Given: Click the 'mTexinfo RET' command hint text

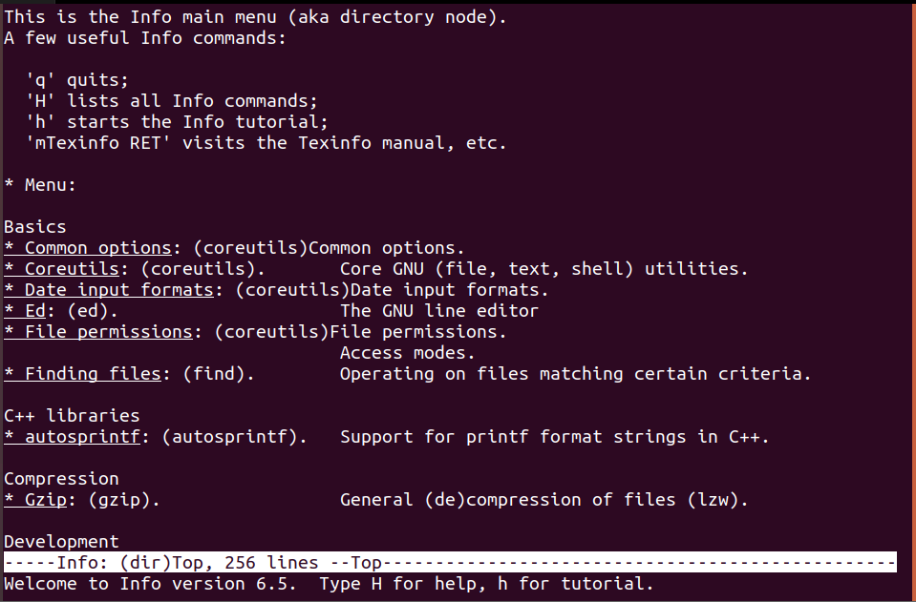Looking at the screenshot, I should 98,143.
